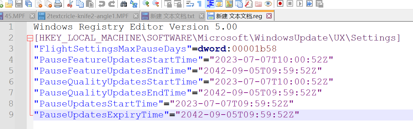This screenshot has height=129, width=413.
Task: Switch to the 新建 文本文档.txt tab
Action: (173, 16)
